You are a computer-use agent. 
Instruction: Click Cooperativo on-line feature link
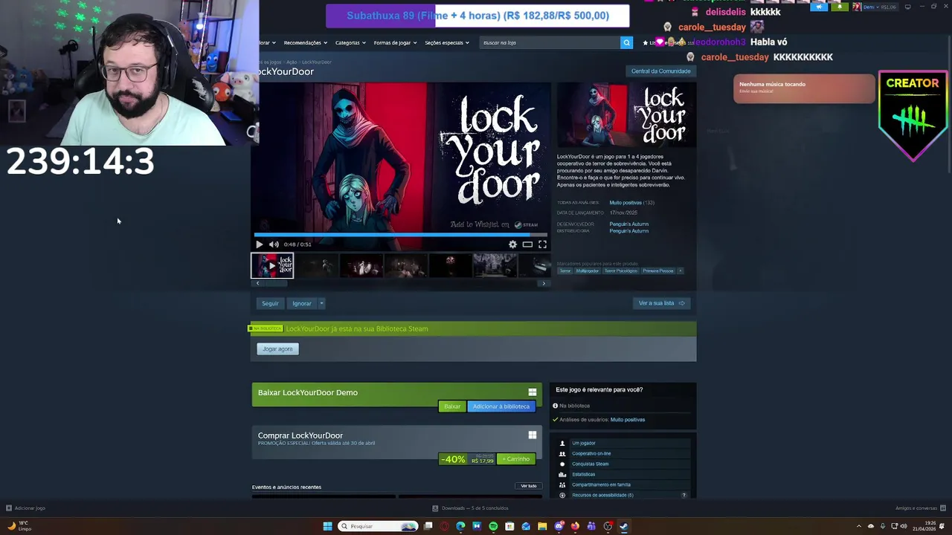(x=591, y=454)
